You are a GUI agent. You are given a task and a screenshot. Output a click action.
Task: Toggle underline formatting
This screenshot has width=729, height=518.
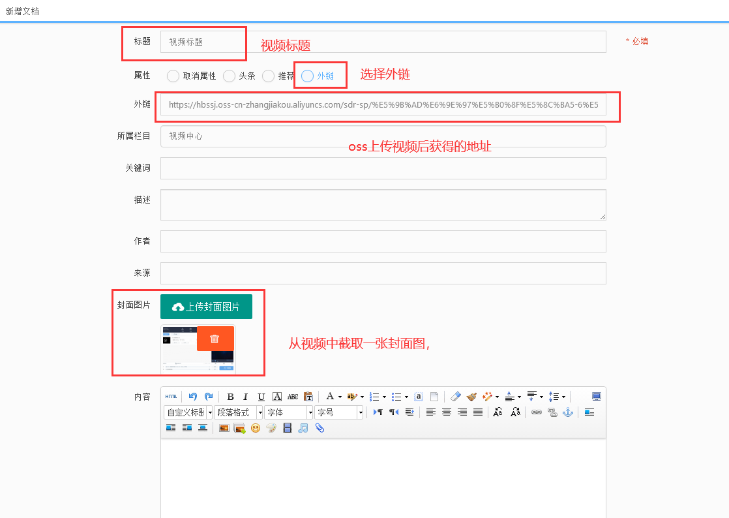click(261, 397)
